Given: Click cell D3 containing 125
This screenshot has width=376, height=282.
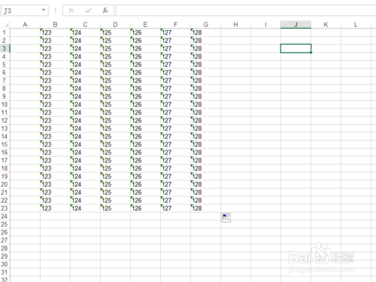Looking at the screenshot, I should (115, 49).
